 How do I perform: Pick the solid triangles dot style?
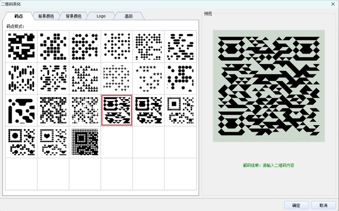click(x=85, y=78)
